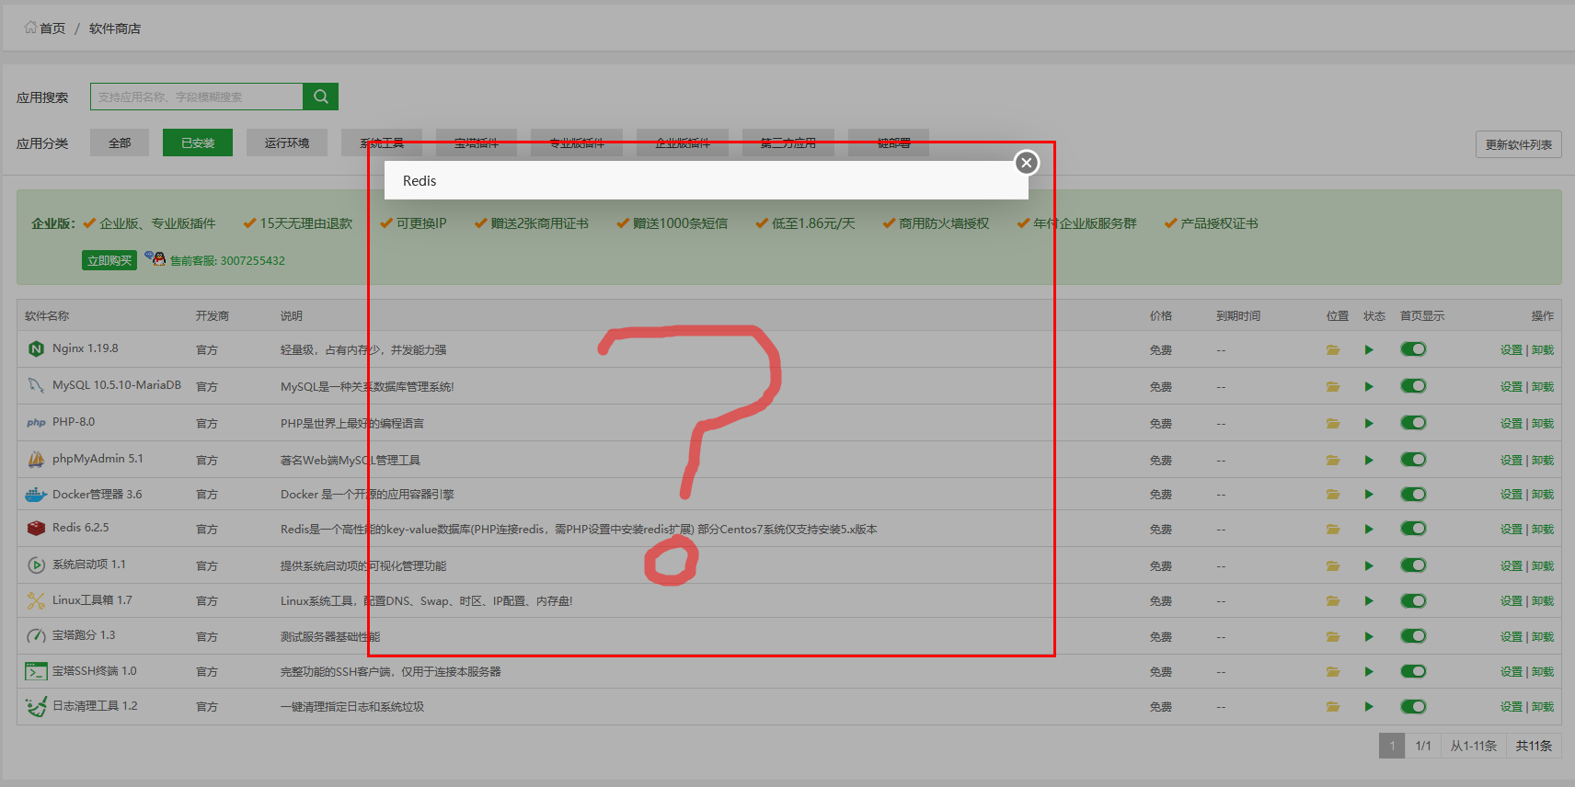Click the Redis red cube icon
The width and height of the screenshot is (1575, 787).
tap(36, 528)
